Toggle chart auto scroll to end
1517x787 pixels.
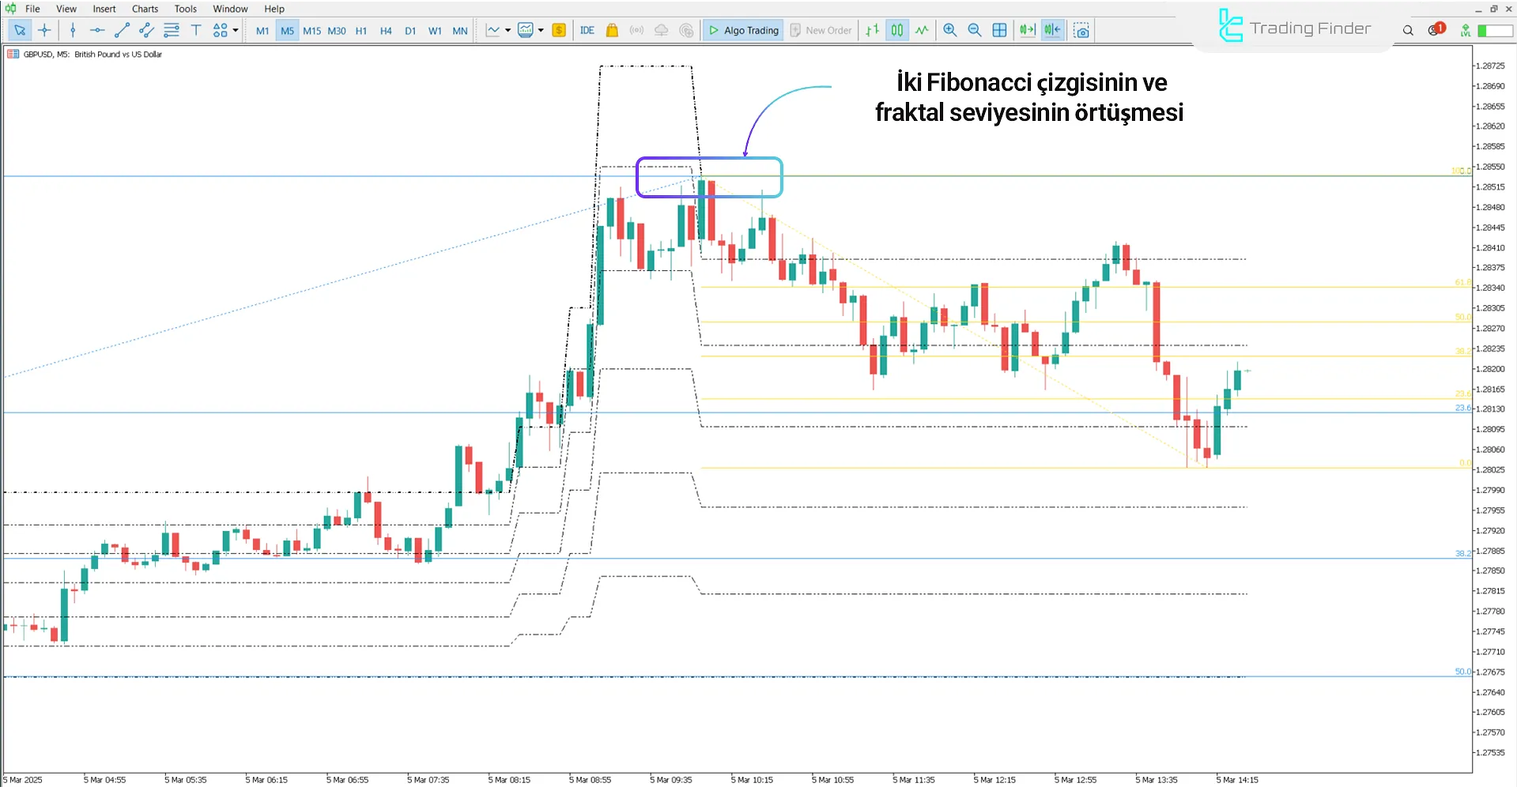click(1027, 31)
